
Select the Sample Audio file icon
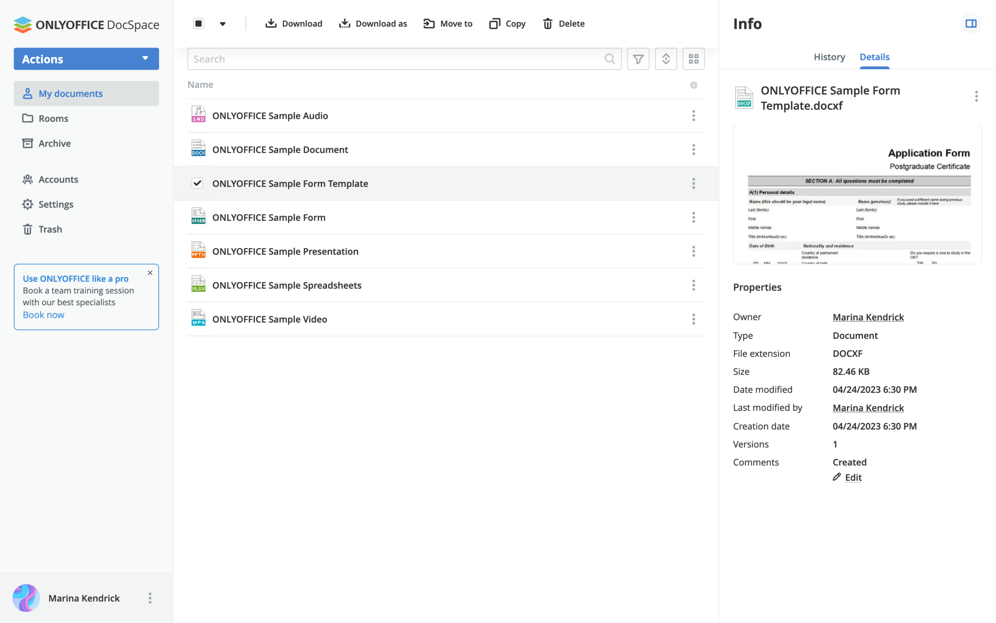[198, 114]
